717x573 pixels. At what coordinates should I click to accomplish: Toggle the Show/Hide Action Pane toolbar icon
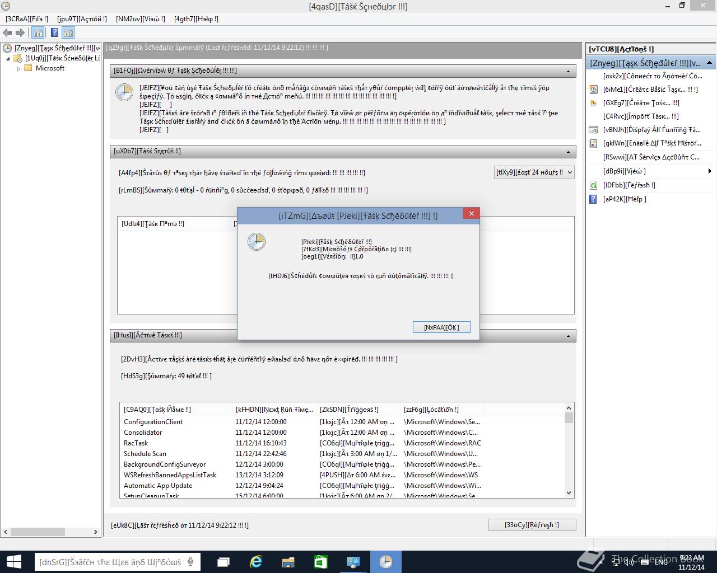point(68,33)
